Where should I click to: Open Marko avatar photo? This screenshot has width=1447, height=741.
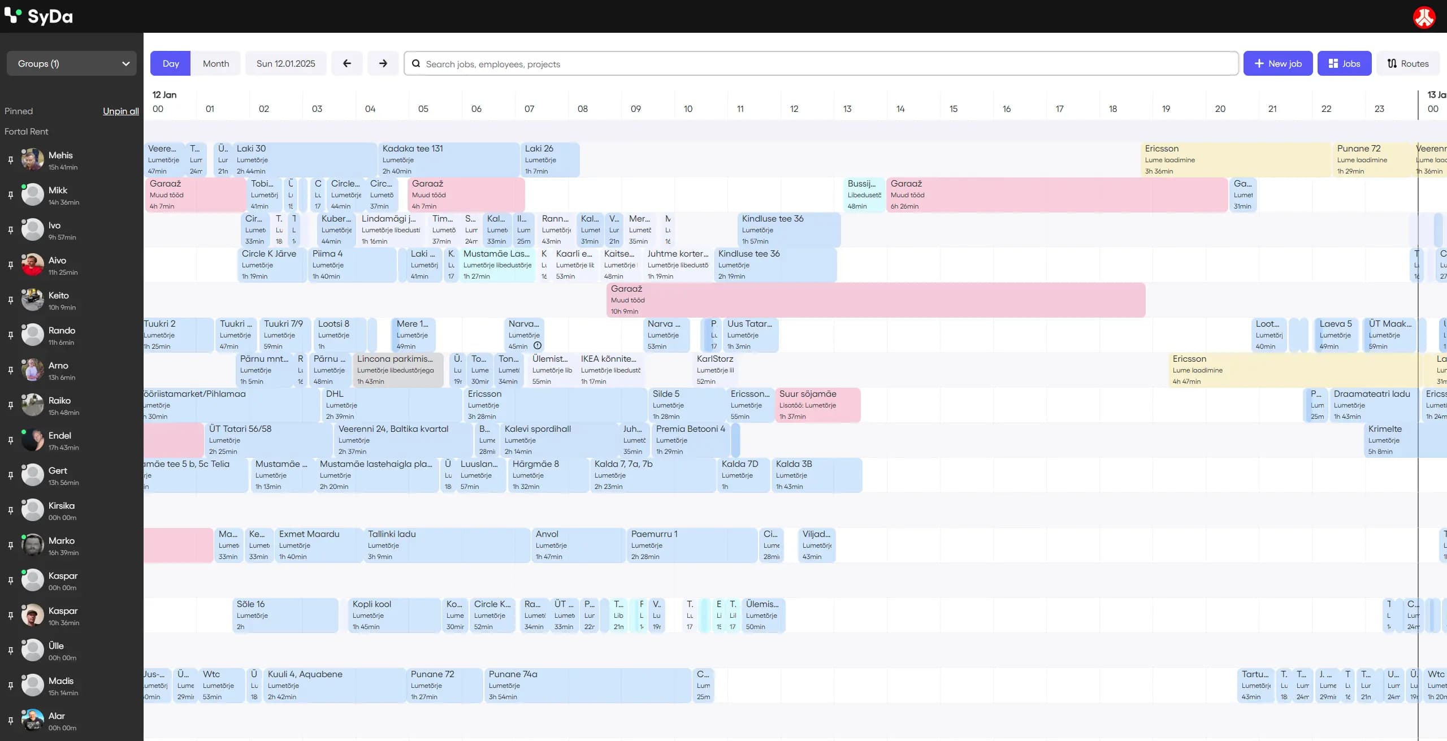[33, 545]
